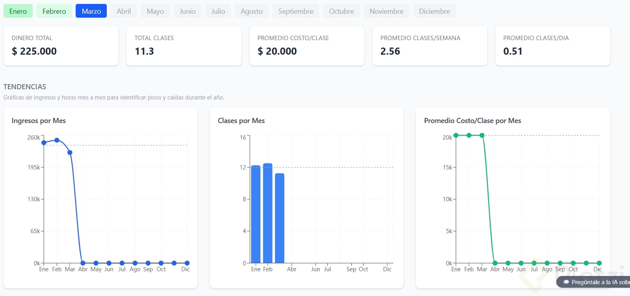Open the Pregúntale a la IA assistant

click(597, 282)
